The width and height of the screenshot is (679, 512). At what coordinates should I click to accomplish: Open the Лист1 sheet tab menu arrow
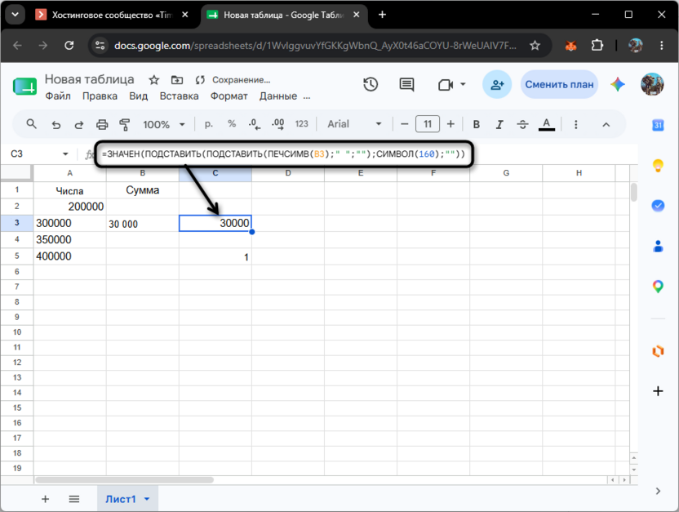point(147,499)
